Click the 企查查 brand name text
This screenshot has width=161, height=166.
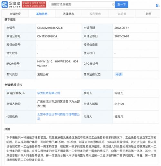point(15,3)
